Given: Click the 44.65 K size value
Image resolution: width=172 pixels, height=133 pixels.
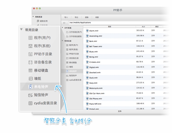Looking at the screenshot, I should 140,72.
